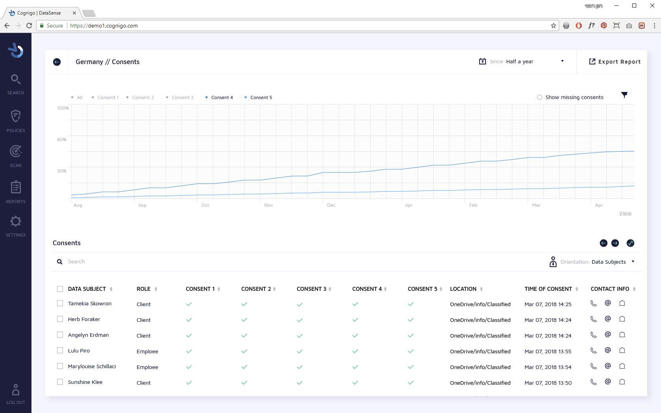Viewport: 661px width, 413px height.
Task: Bookmark the page with the star icon
Action: click(x=554, y=26)
